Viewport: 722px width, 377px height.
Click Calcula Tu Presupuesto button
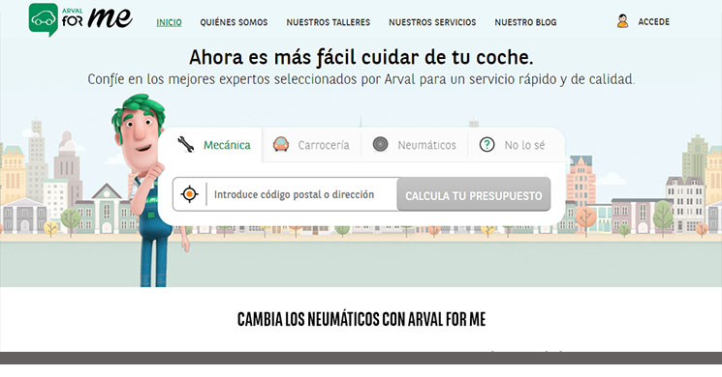point(474,194)
